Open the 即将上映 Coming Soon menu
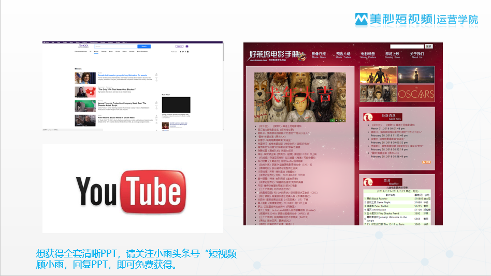The width and height of the screenshot is (491, 276). point(393,55)
